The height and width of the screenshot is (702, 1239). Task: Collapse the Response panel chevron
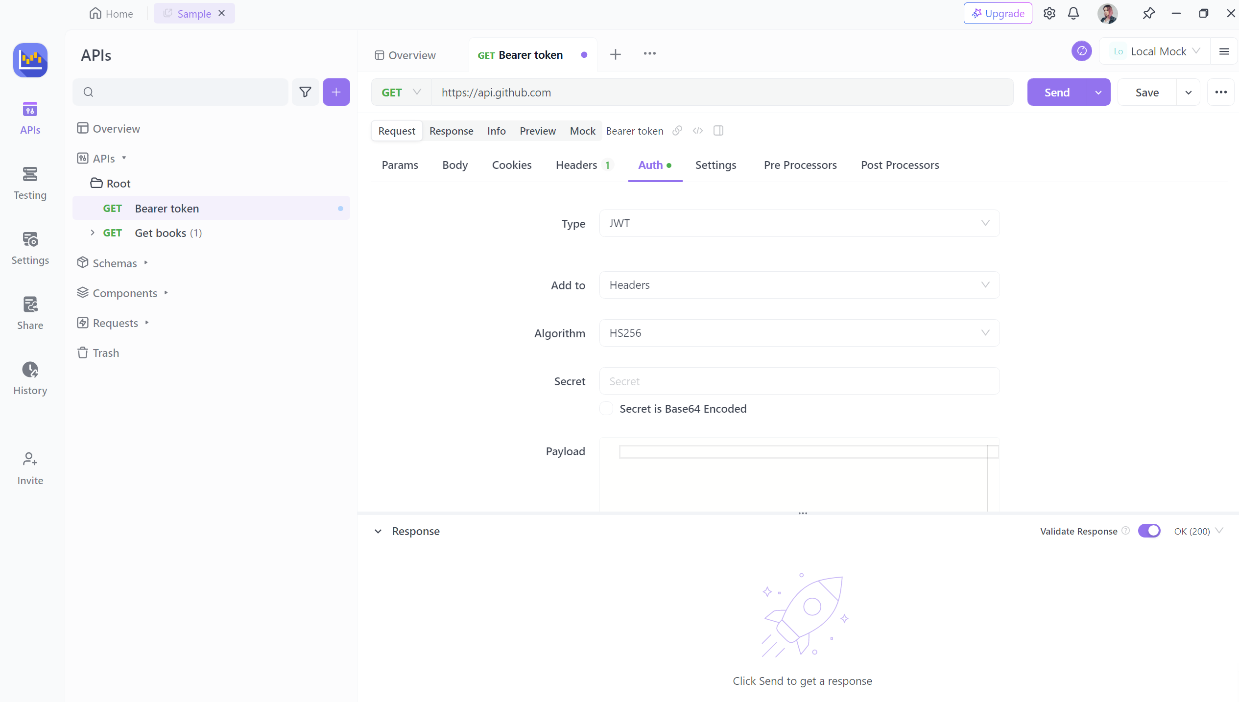pos(378,531)
